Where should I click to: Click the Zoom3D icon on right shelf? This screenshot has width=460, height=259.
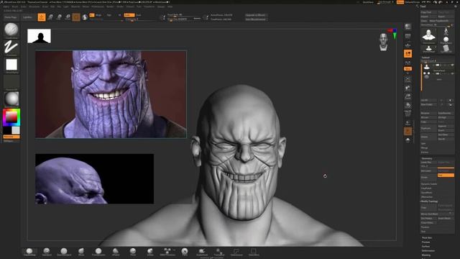point(408,96)
